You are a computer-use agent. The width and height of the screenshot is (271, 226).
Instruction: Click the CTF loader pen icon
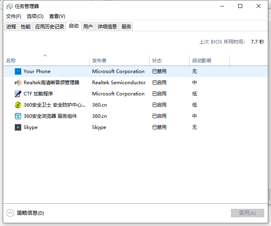pyautogui.click(x=18, y=94)
